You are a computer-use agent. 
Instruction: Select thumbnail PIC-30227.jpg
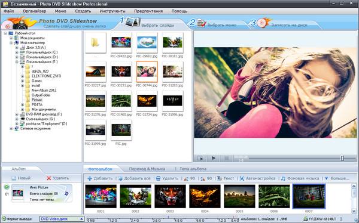click(x=96, y=72)
